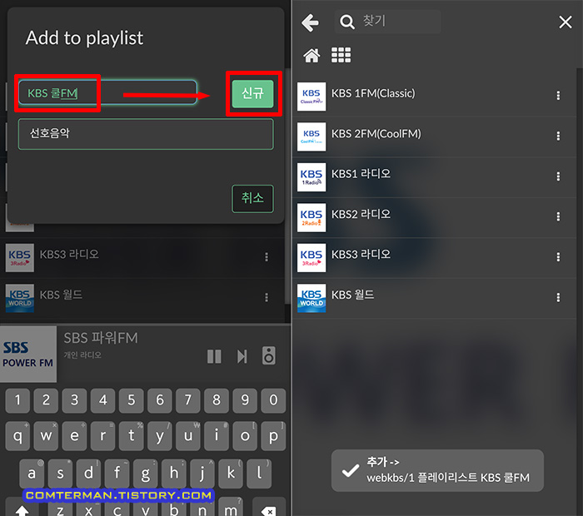Image resolution: width=583 pixels, height=516 pixels.
Task: Create new playlist with 신규 button
Action: (x=253, y=93)
